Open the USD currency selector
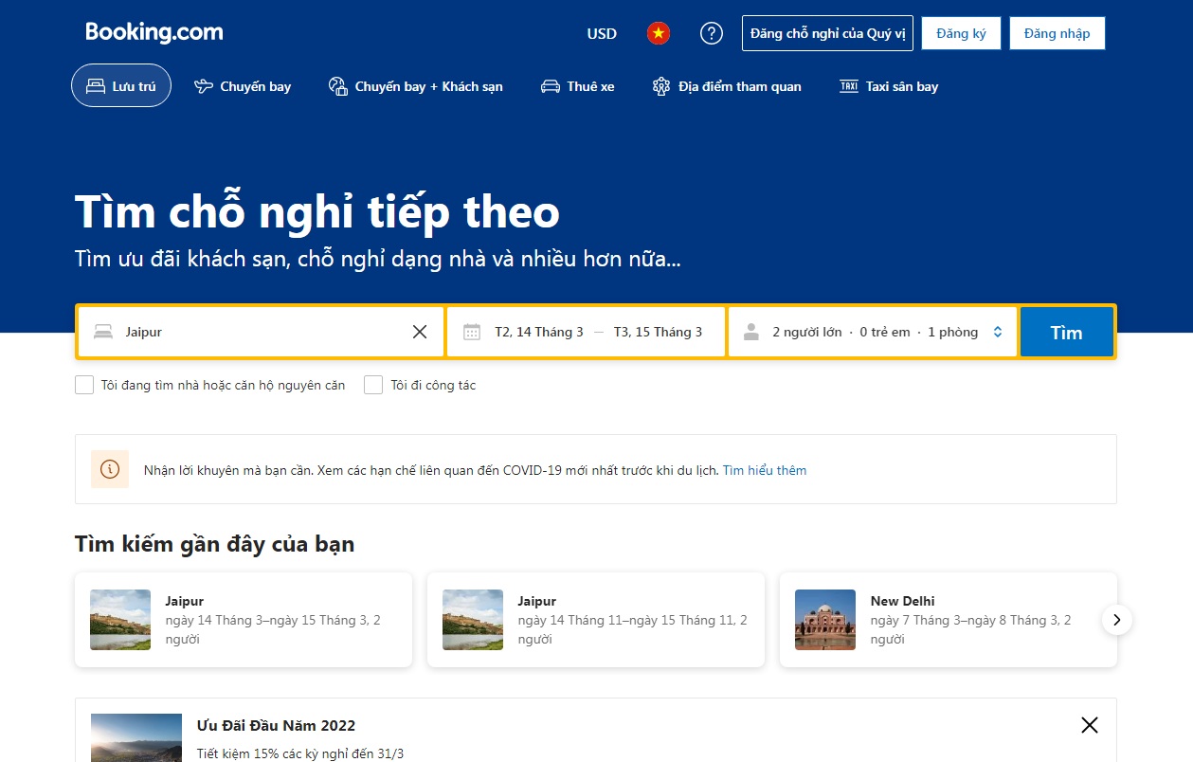The width and height of the screenshot is (1193, 762). coord(602,33)
